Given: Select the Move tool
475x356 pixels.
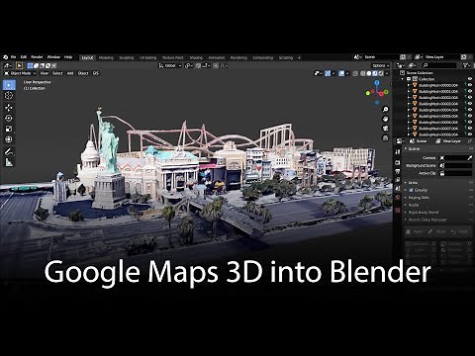Looking at the screenshot, I should (9, 108).
